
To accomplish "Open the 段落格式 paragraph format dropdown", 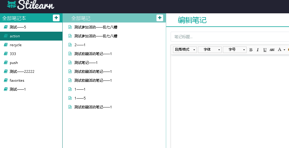I will (x=185, y=50).
